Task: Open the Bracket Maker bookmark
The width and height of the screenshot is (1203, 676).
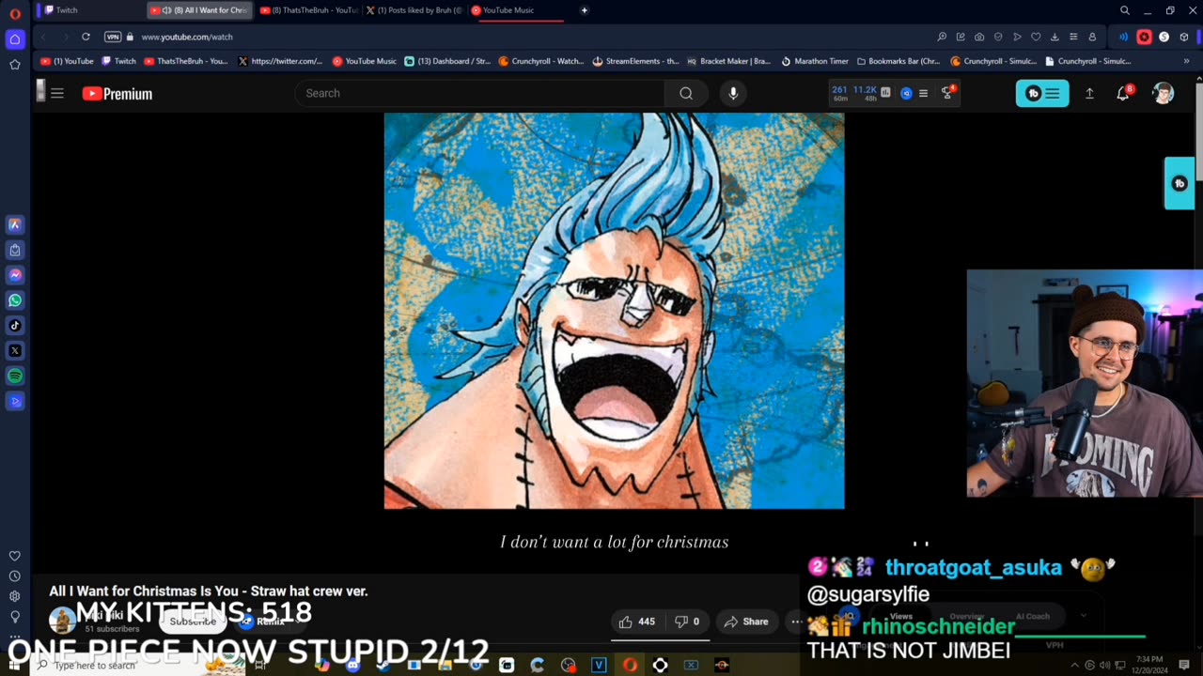Action: pos(729,61)
